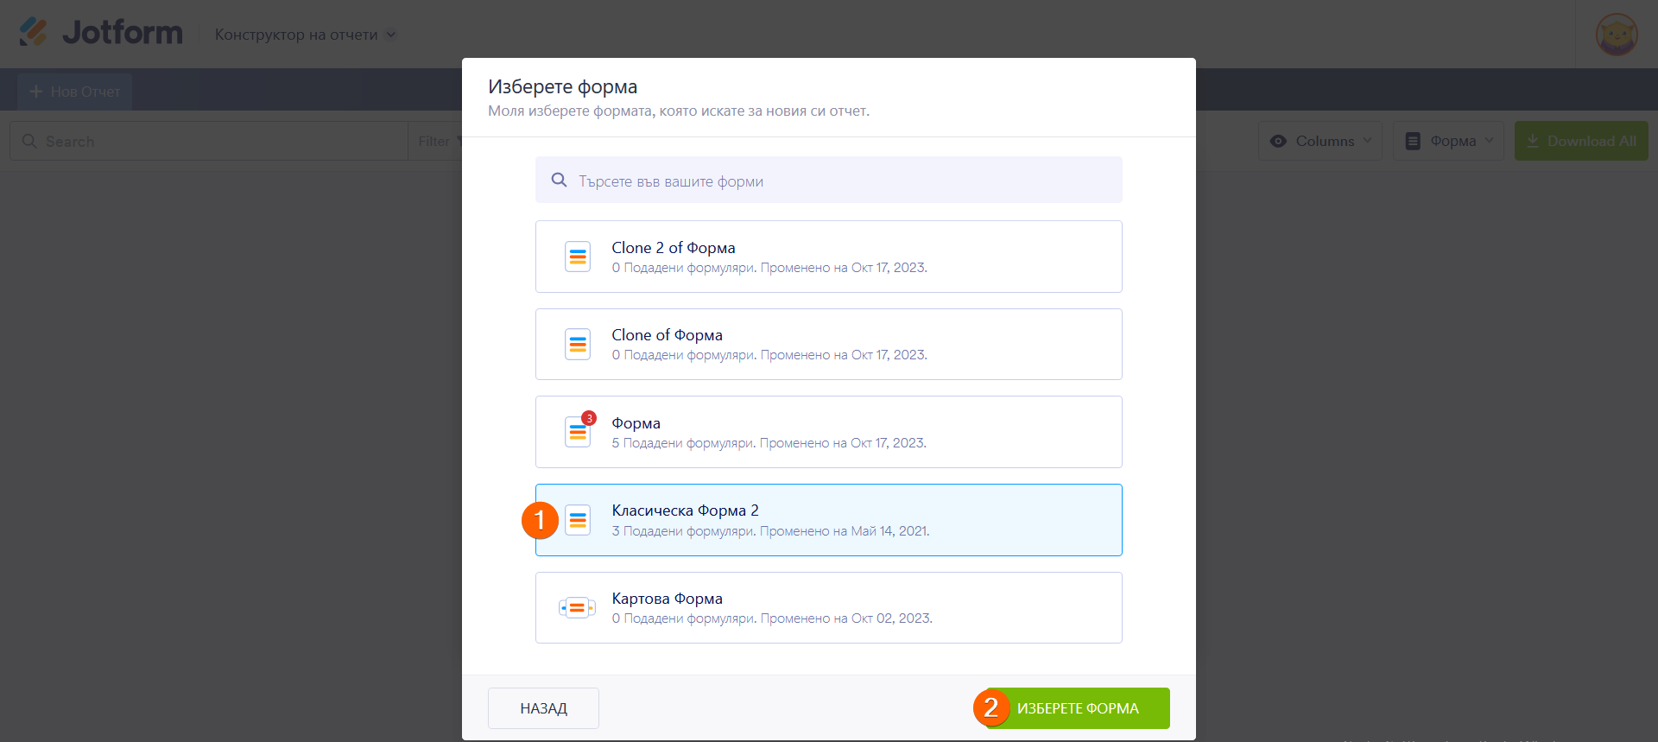
Task: Click the Jotform logo icon
Action: tap(34, 33)
